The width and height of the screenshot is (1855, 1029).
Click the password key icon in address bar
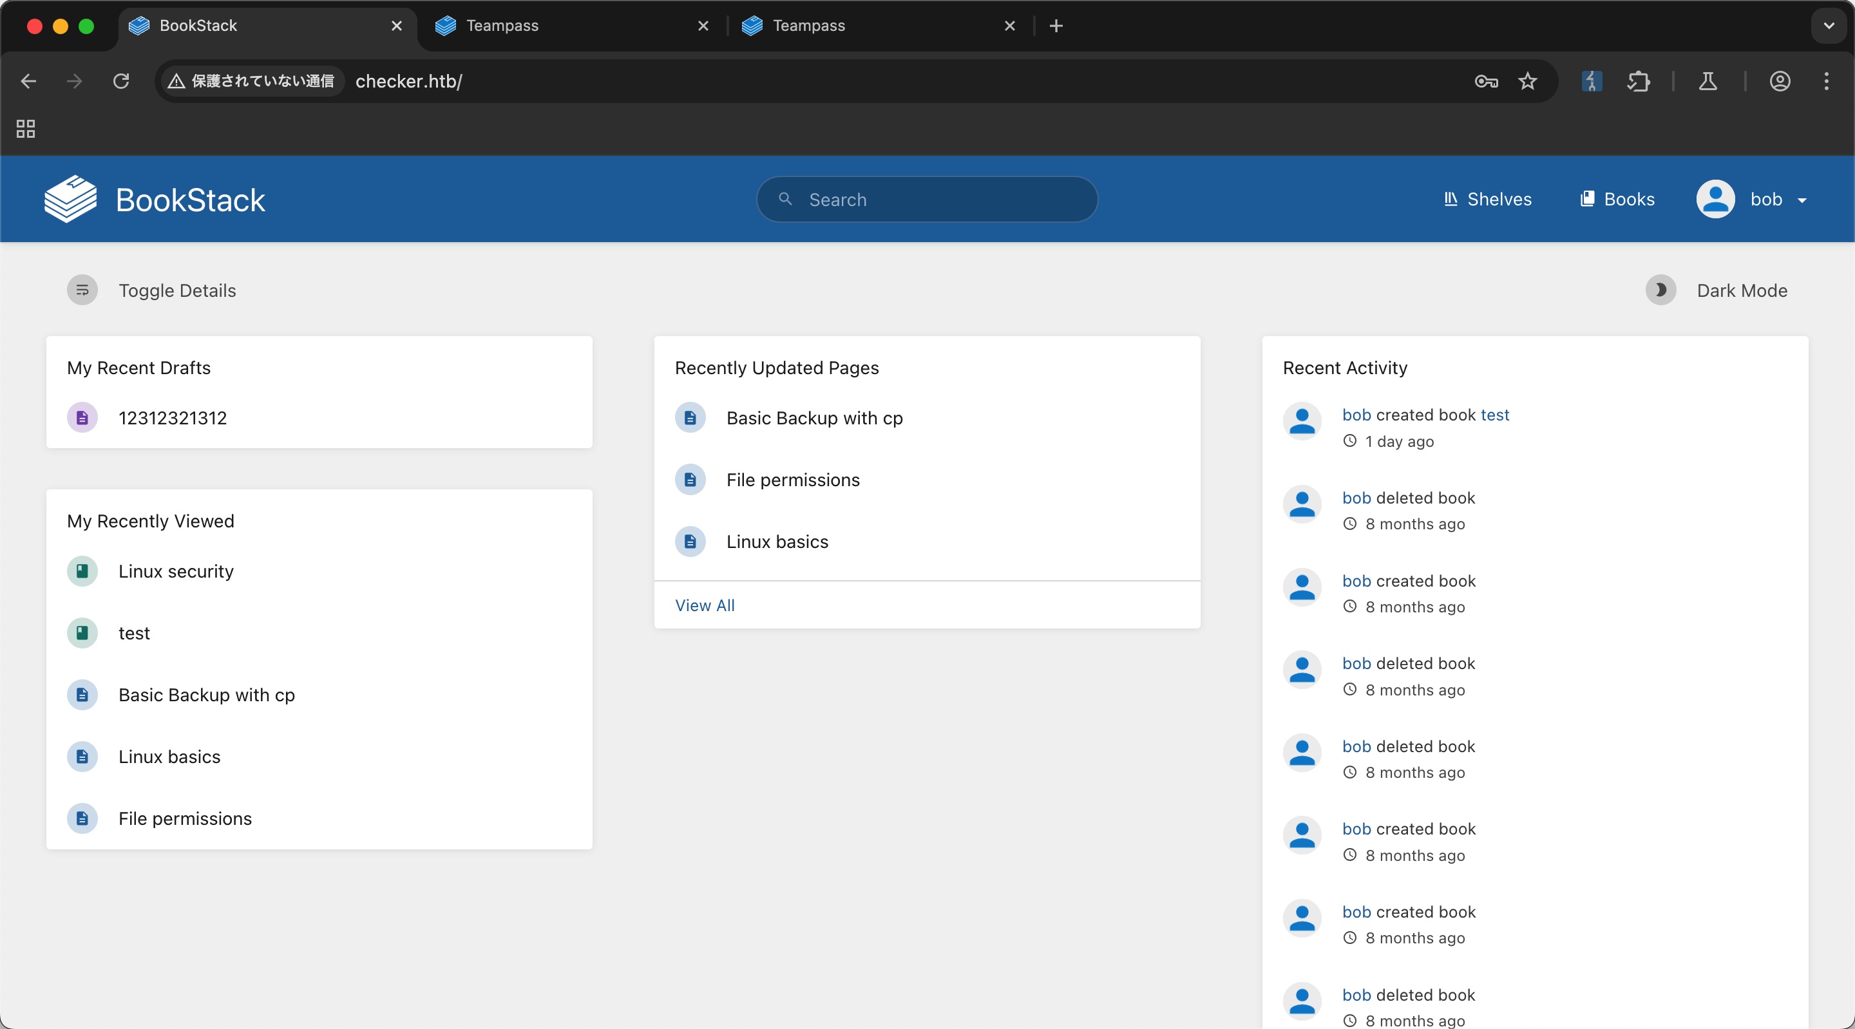[x=1485, y=81]
